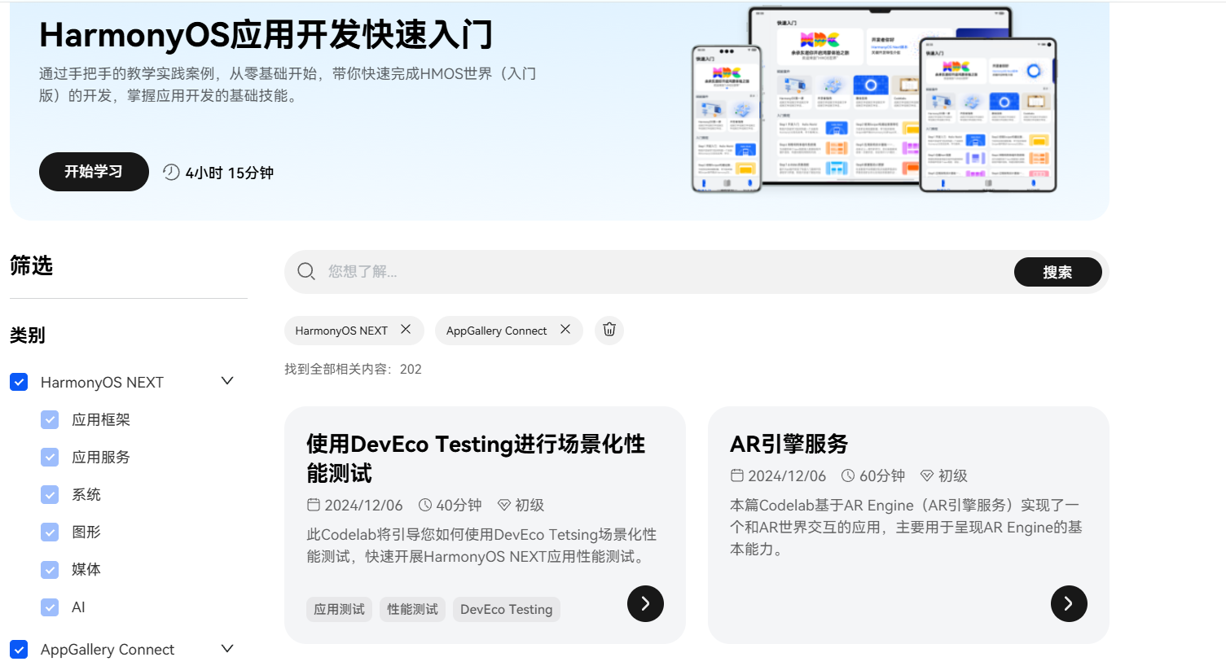Toggle the AI category checkbox

coord(50,607)
